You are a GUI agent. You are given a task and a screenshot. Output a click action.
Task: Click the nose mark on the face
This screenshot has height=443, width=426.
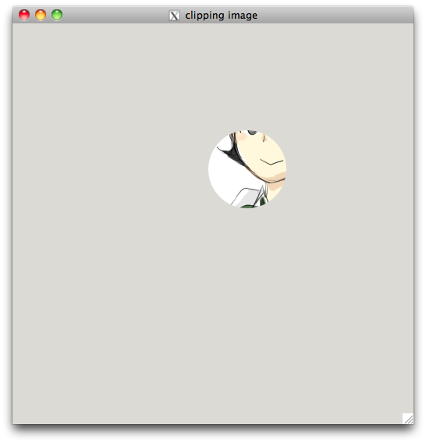[264, 138]
